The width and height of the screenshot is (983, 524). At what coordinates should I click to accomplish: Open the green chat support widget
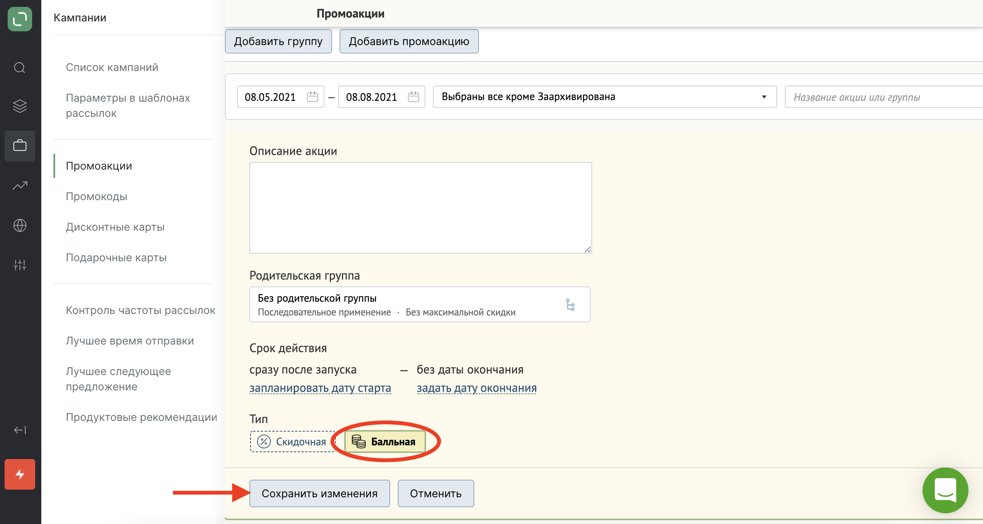[x=945, y=490]
